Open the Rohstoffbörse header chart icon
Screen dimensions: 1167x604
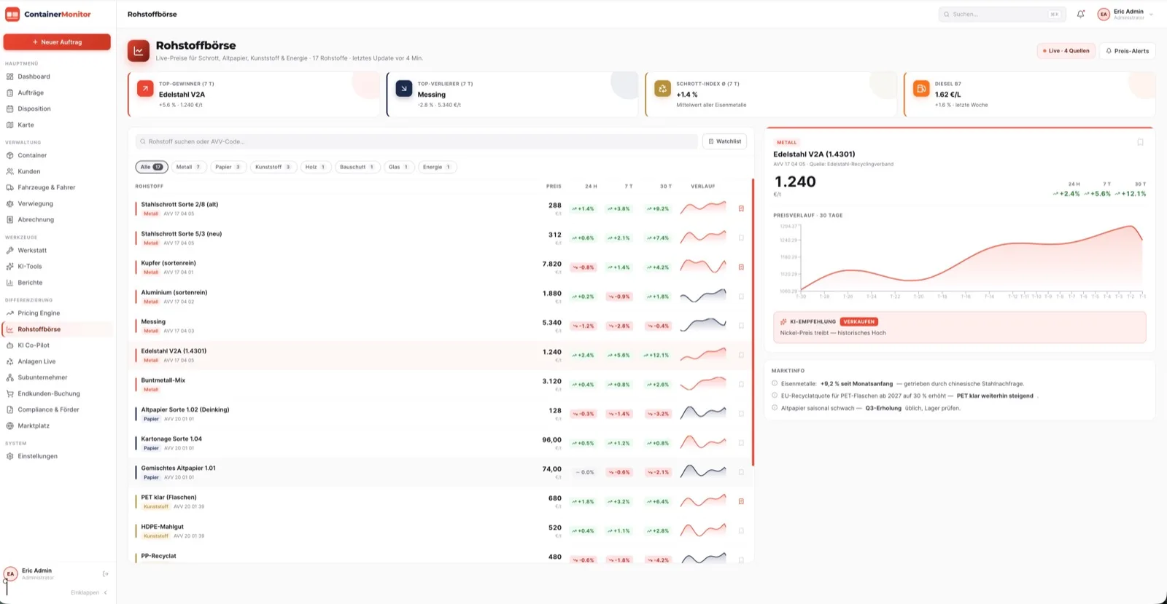pos(139,51)
